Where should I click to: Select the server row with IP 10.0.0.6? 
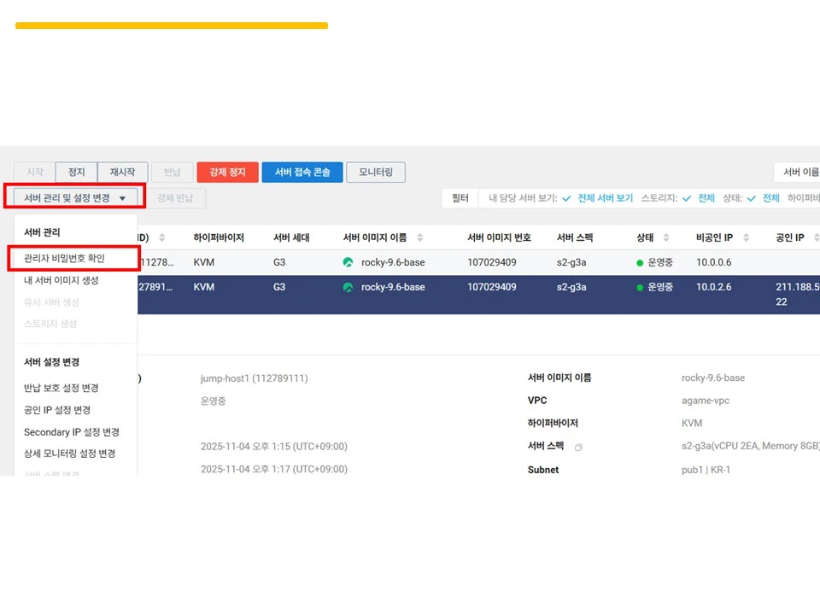(478, 262)
